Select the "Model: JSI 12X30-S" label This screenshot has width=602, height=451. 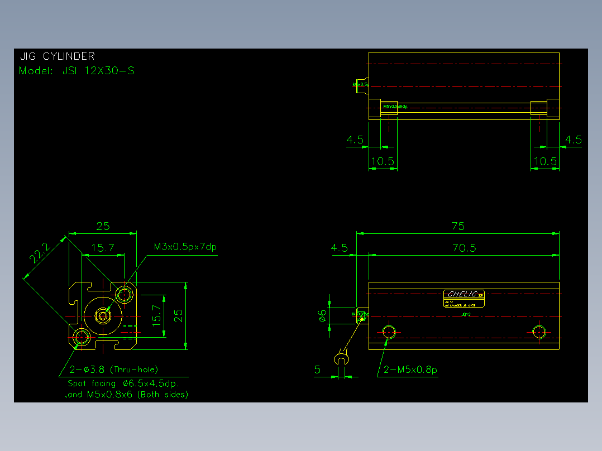coord(77,71)
